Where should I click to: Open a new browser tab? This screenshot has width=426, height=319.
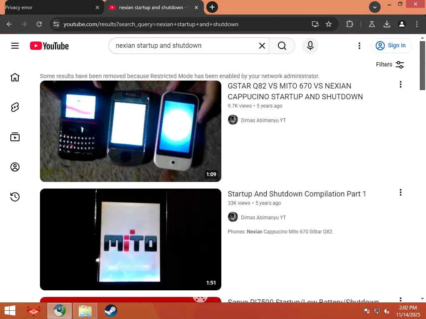click(212, 7)
